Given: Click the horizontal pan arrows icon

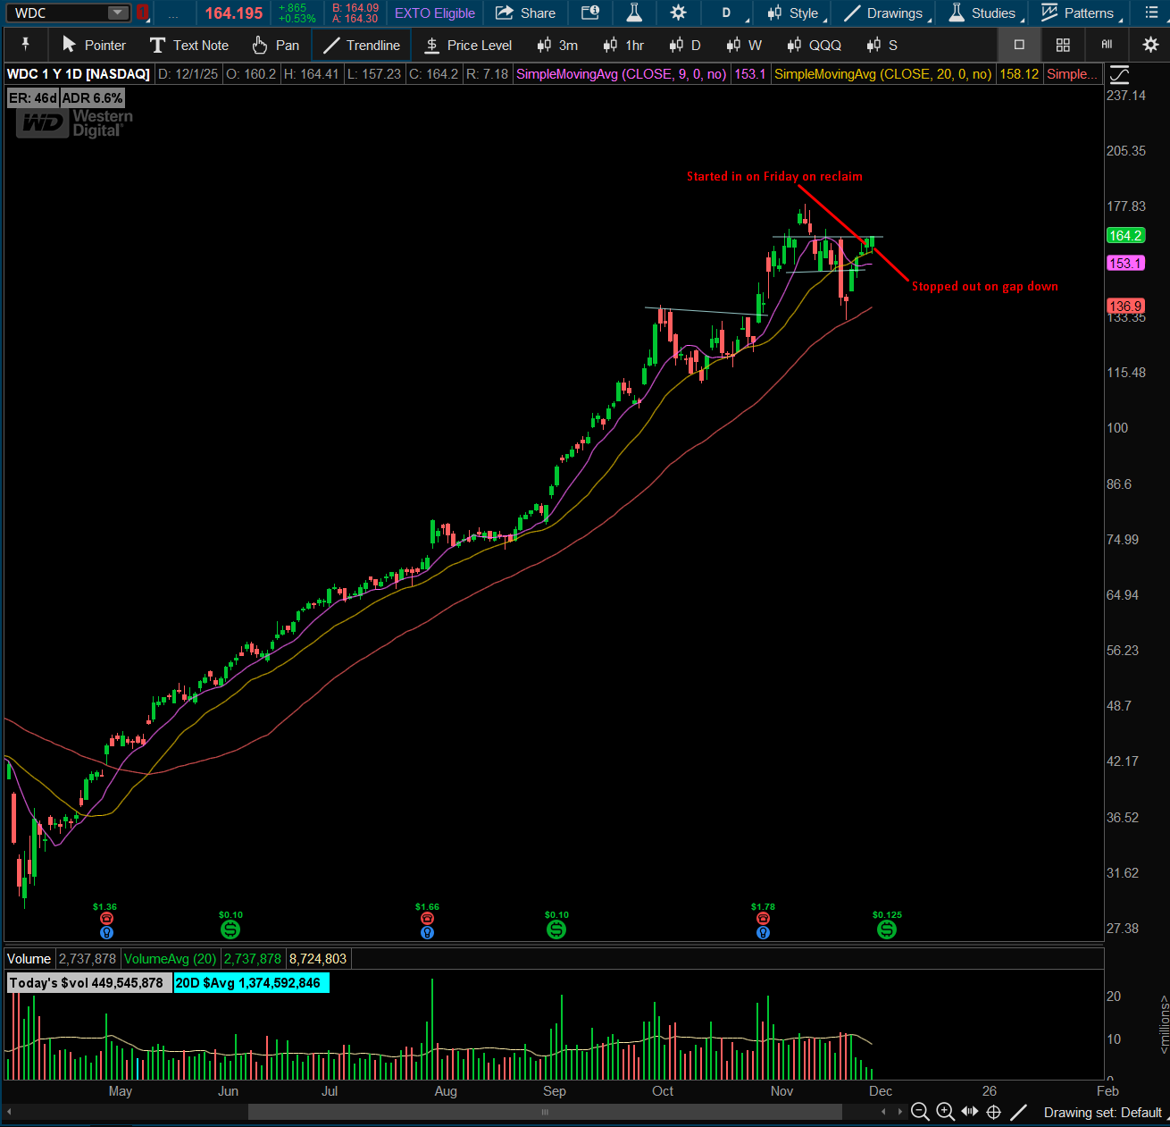Looking at the screenshot, I should [x=969, y=1112].
